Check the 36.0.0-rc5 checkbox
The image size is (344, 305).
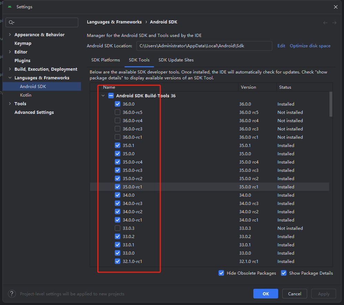pos(118,112)
